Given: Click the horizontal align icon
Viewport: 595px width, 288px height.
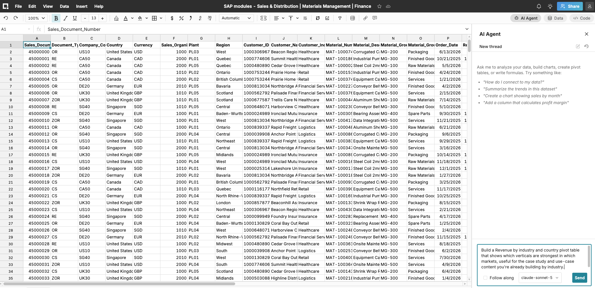Looking at the screenshot, I should (x=276, y=18).
